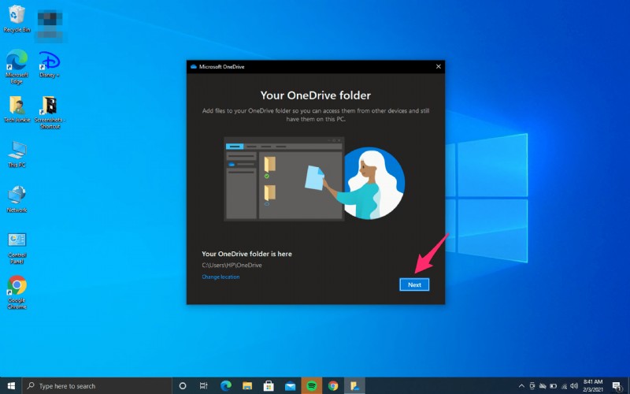Screen dimensions: 630x394
Task: Select the Microsoft Edge desktop shortcut
Action: 17,66
